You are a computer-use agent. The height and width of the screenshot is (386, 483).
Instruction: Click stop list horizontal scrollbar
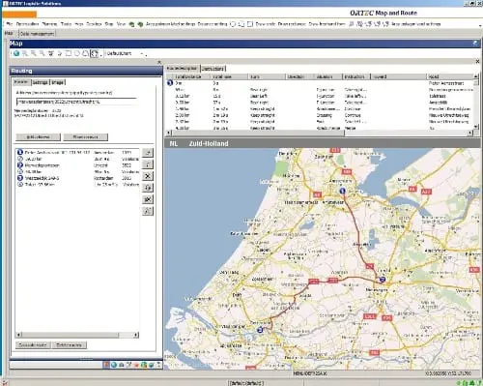coord(77,335)
